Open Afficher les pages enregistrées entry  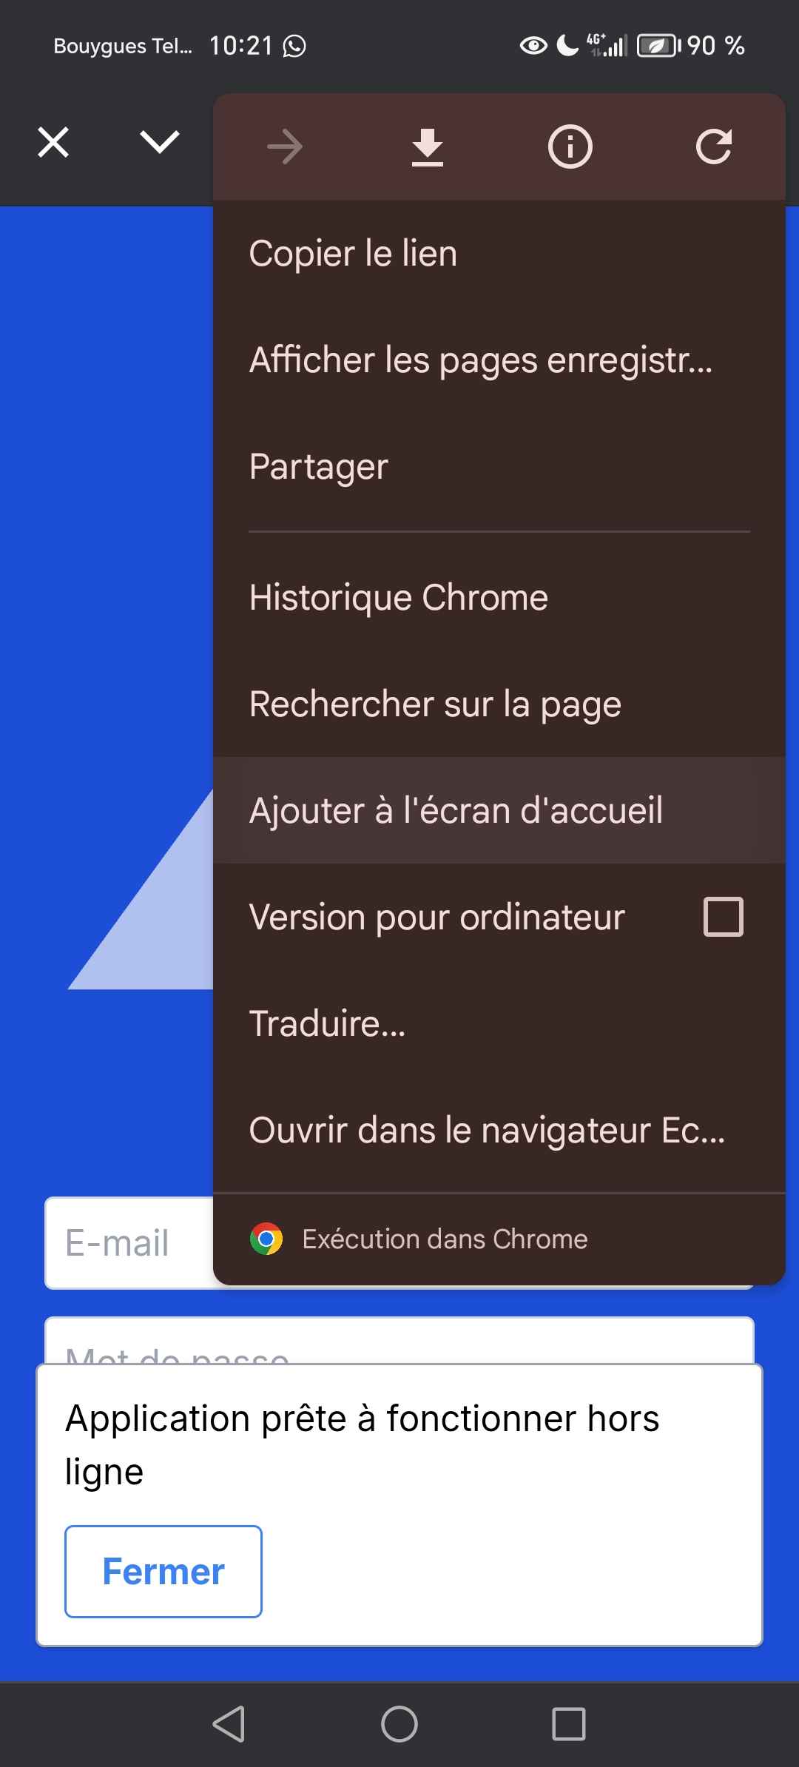pos(499,360)
